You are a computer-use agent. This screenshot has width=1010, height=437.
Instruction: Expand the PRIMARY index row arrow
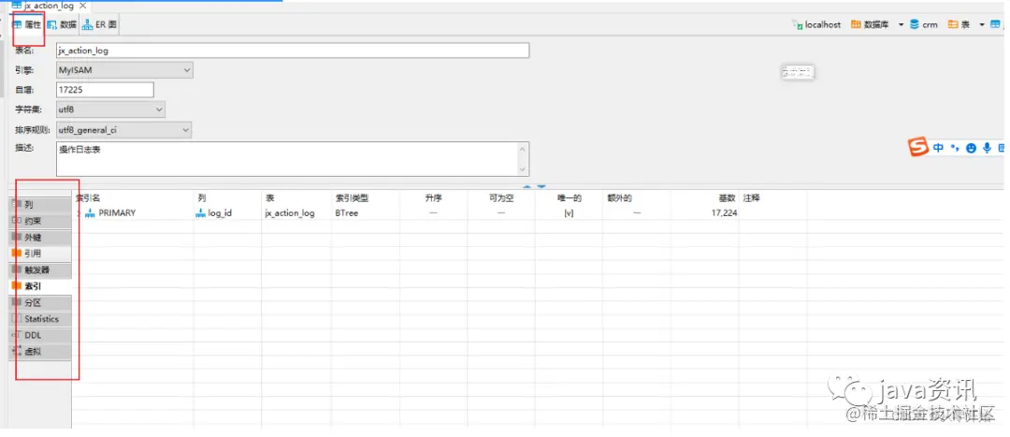pos(79,212)
